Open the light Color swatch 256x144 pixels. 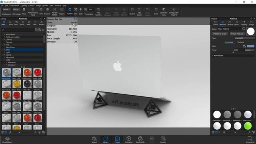pos(251,46)
